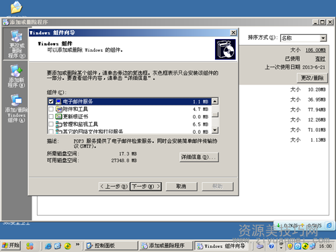336x252 pixels.
Task: Click the component list scrollbar thumb
Action: [x=215, y=114]
